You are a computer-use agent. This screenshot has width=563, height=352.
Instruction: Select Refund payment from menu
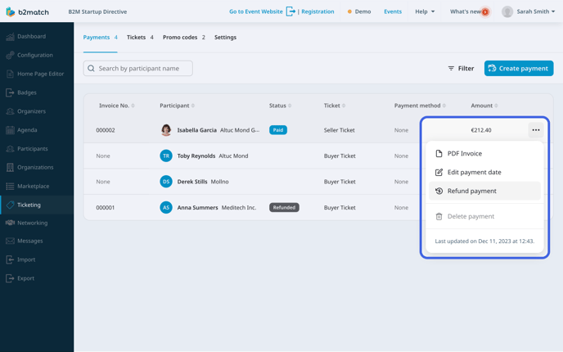471,191
